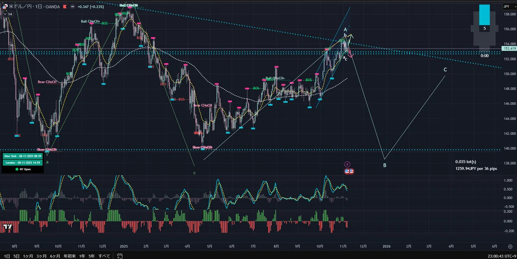Click the 0:00 countdown under the candle widget
517x259 pixels.
484,55
